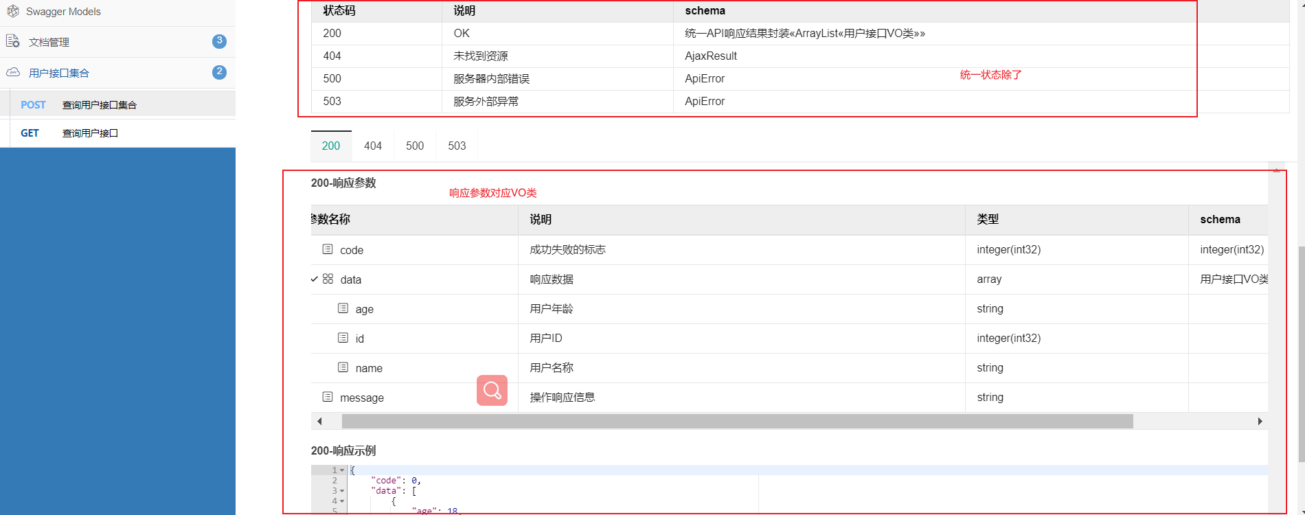Image resolution: width=1305 pixels, height=515 pixels.
Task: Click the age field row icon
Action: tap(343, 308)
